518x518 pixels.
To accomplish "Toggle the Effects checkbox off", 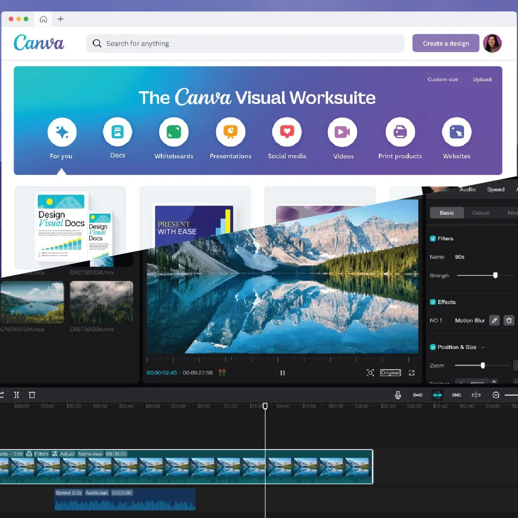I will tap(432, 302).
